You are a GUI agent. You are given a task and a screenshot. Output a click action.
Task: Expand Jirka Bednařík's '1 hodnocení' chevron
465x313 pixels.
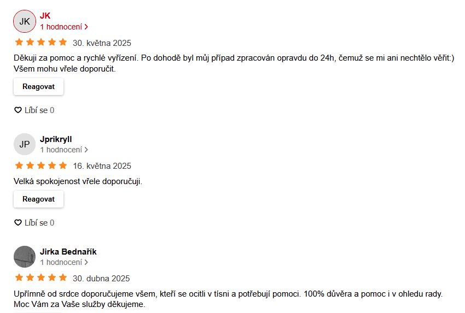coord(86,262)
